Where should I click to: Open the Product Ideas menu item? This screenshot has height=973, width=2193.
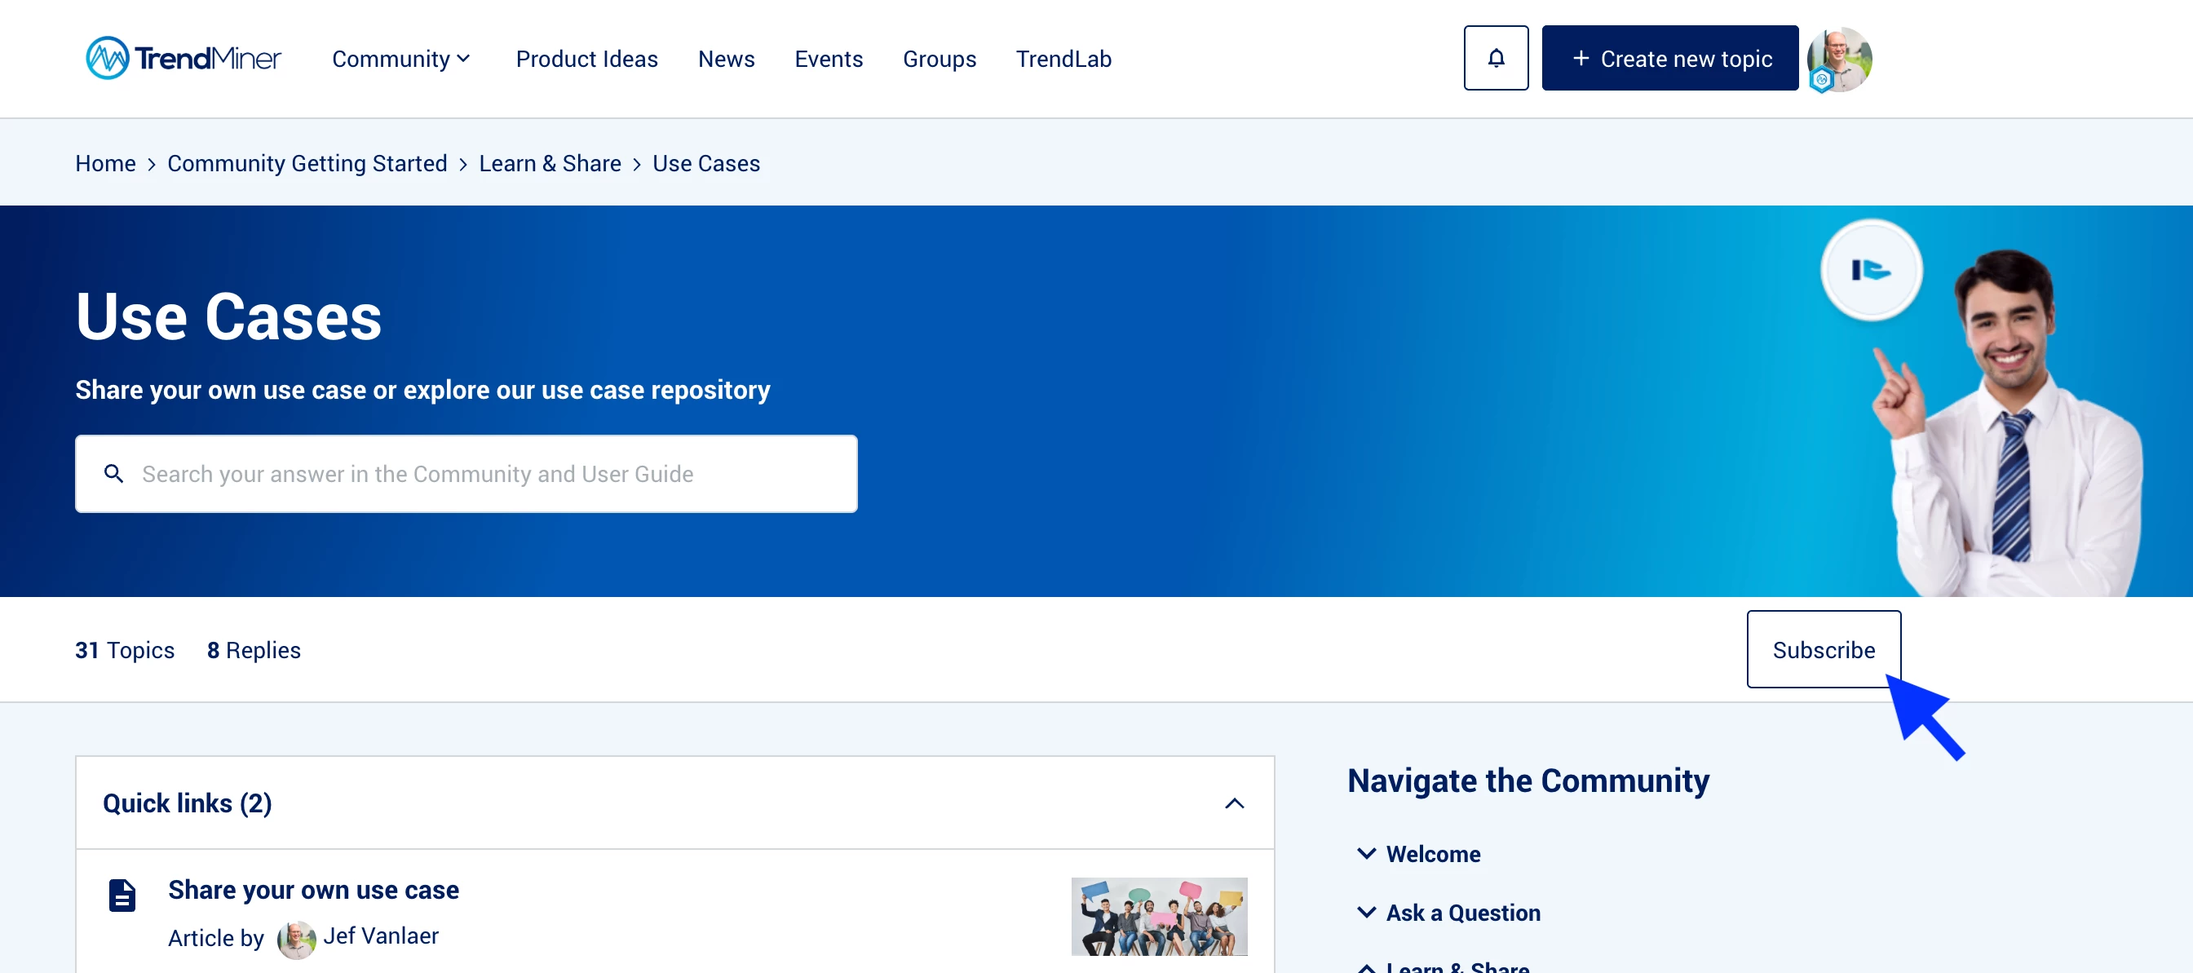[x=586, y=59]
